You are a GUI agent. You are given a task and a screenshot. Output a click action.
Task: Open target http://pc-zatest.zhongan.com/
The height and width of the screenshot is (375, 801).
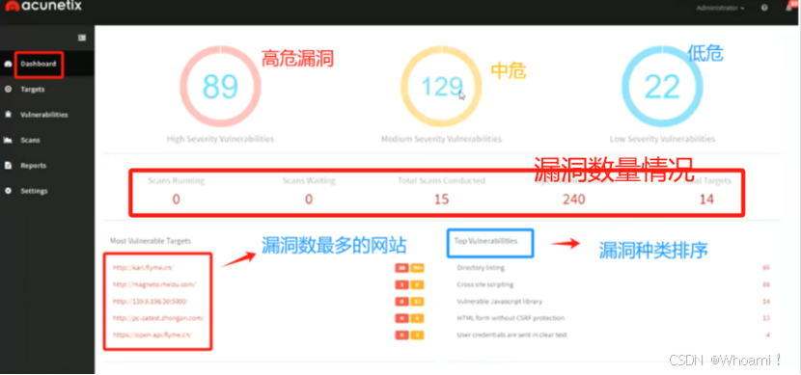[x=158, y=318]
